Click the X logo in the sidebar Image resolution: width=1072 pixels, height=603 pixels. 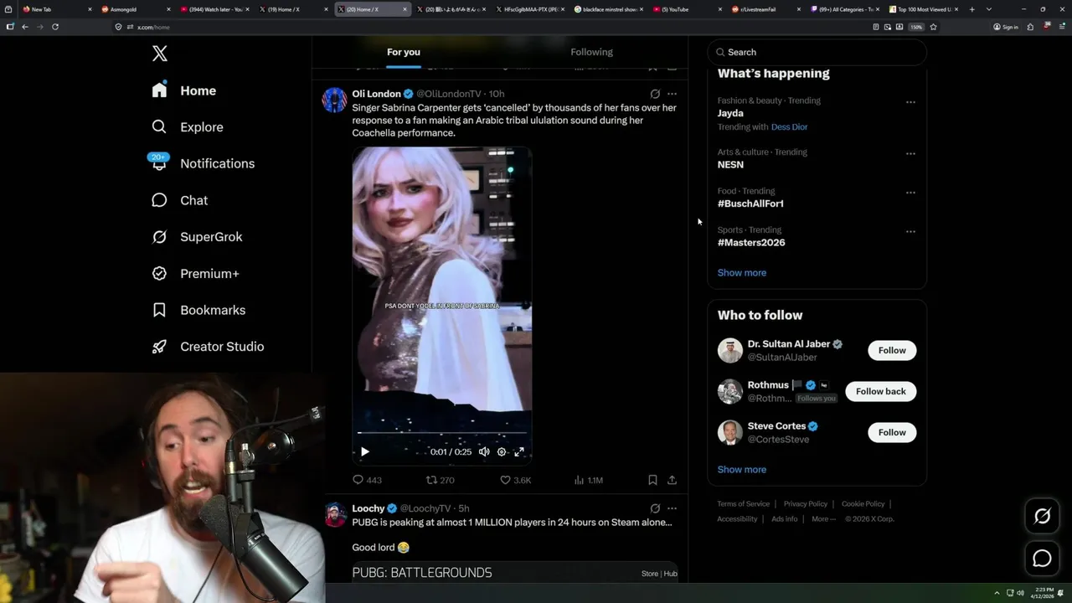tap(160, 54)
